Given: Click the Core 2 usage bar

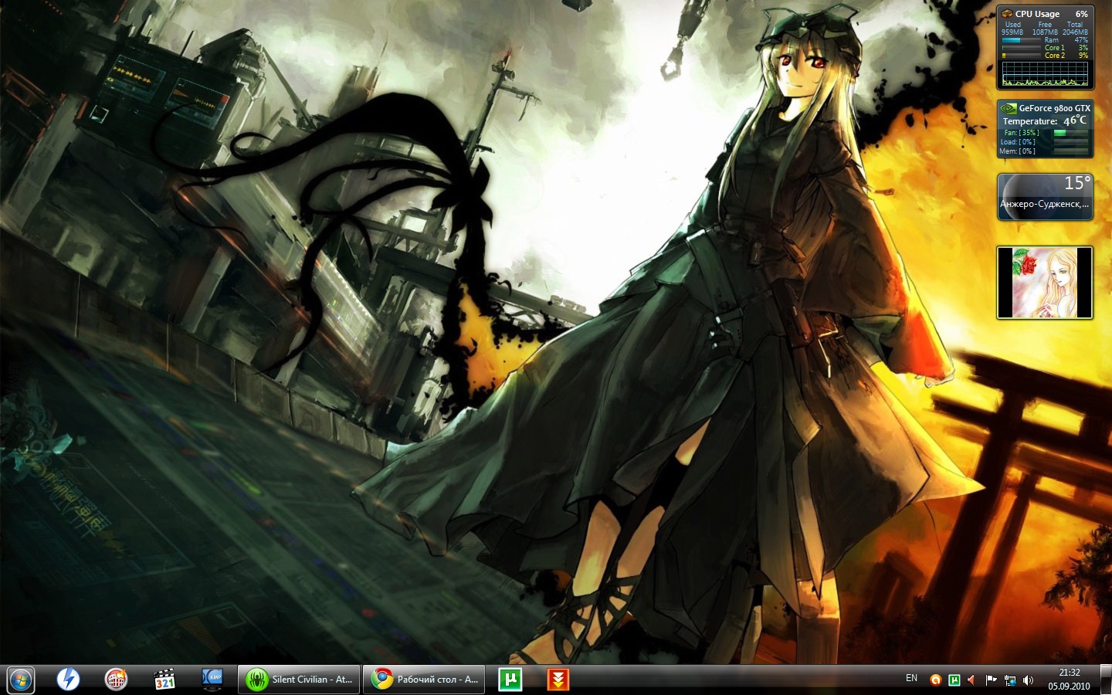Looking at the screenshot, I should click(1021, 56).
